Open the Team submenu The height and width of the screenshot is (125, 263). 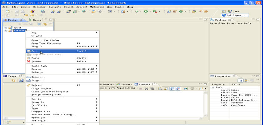point(62,108)
